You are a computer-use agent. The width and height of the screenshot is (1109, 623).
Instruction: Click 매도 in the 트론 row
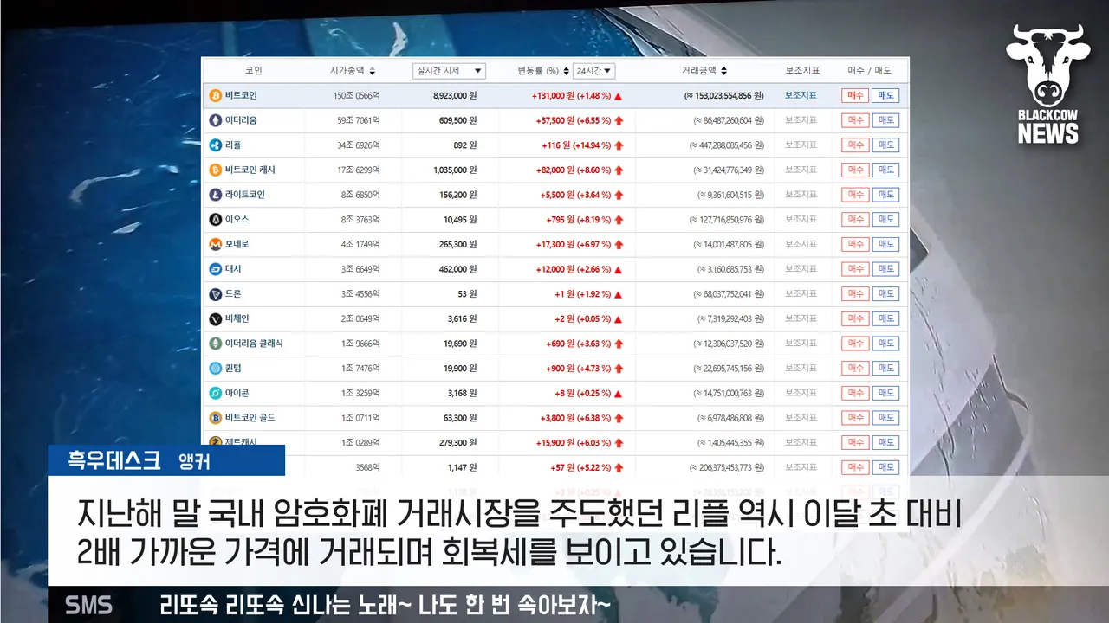pyautogui.click(x=885, y=294)
